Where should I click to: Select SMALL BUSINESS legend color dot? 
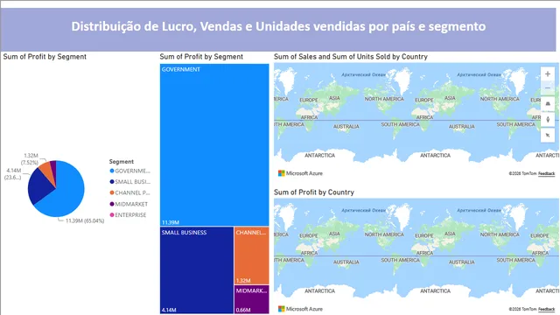pos(112,182)
